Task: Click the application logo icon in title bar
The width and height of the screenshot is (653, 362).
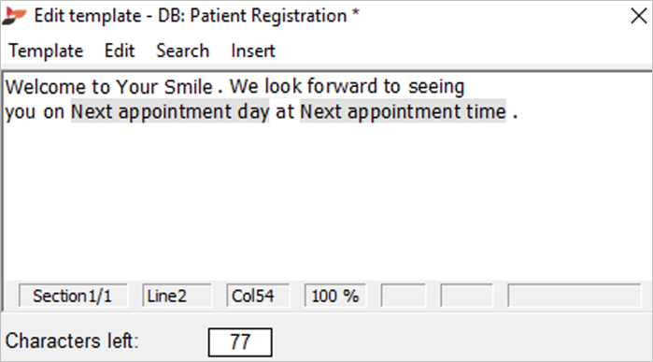Action: click(14, 15)
